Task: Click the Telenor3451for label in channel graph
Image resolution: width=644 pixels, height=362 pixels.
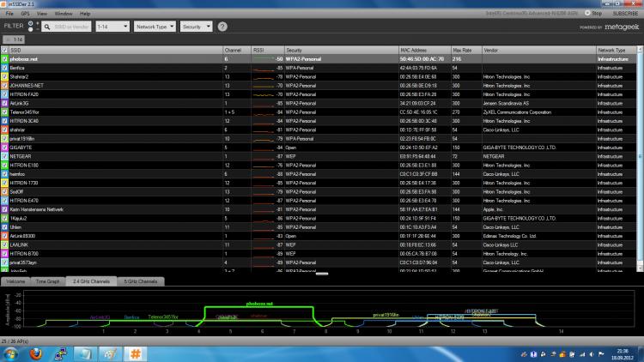Action: pos(163,317)
